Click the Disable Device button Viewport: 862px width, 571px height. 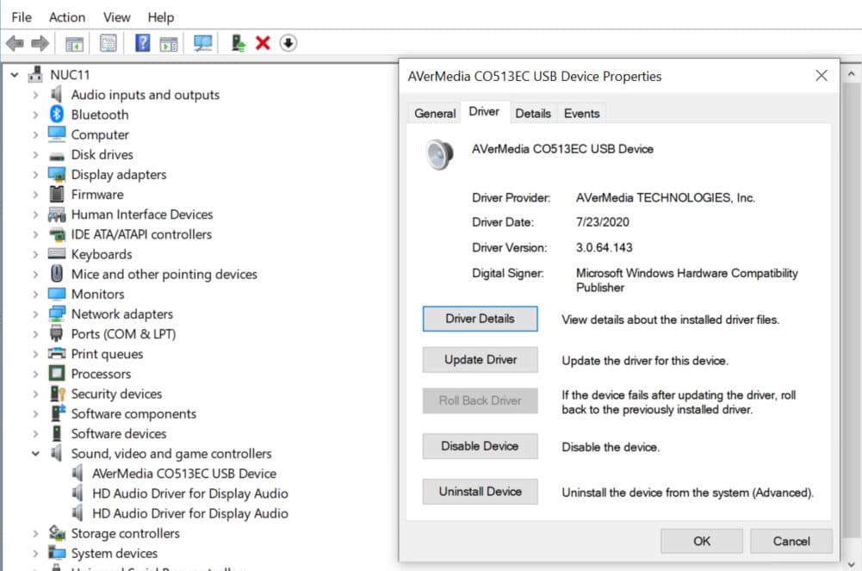480,446
